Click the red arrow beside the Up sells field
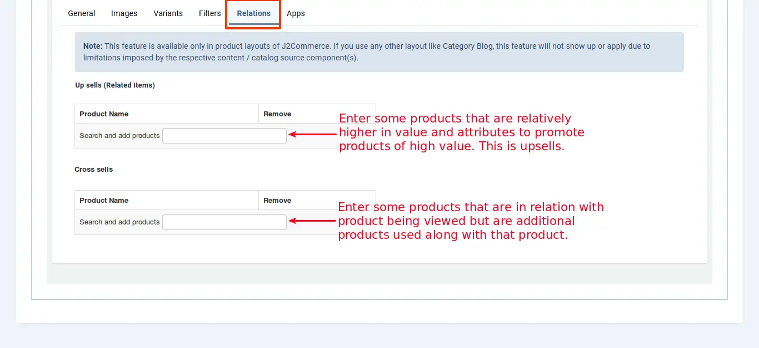The height and width of the screenshot is (348, 759). pyautogui.click(x=313, y=134)
